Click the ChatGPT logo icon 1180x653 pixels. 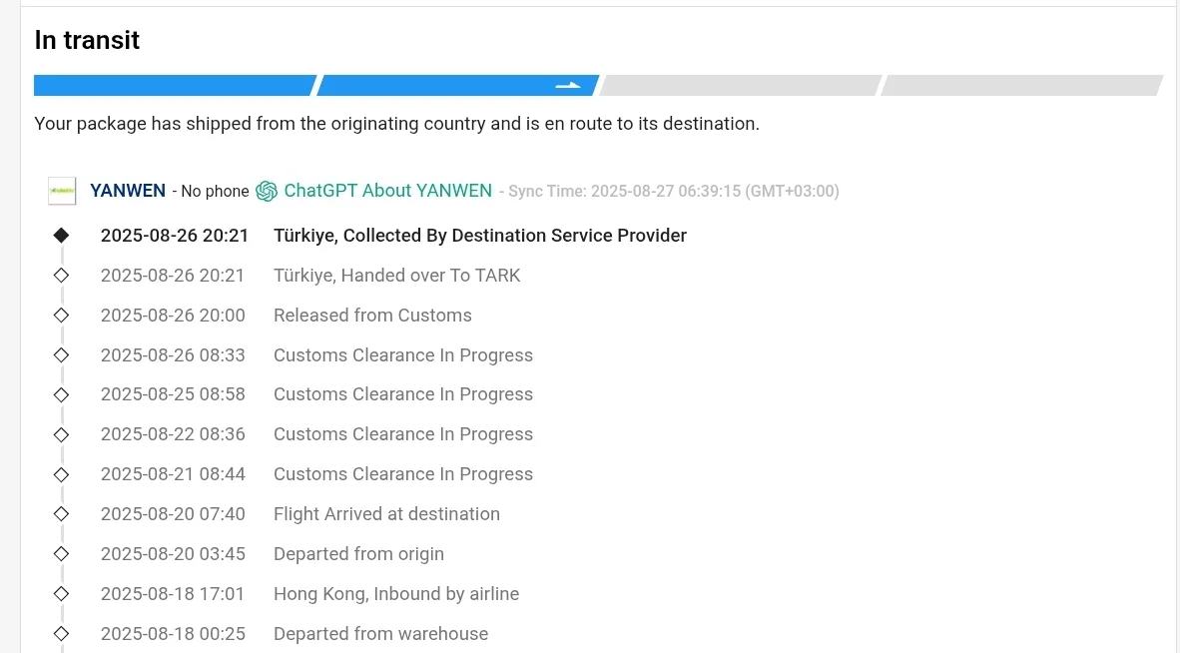267,191
